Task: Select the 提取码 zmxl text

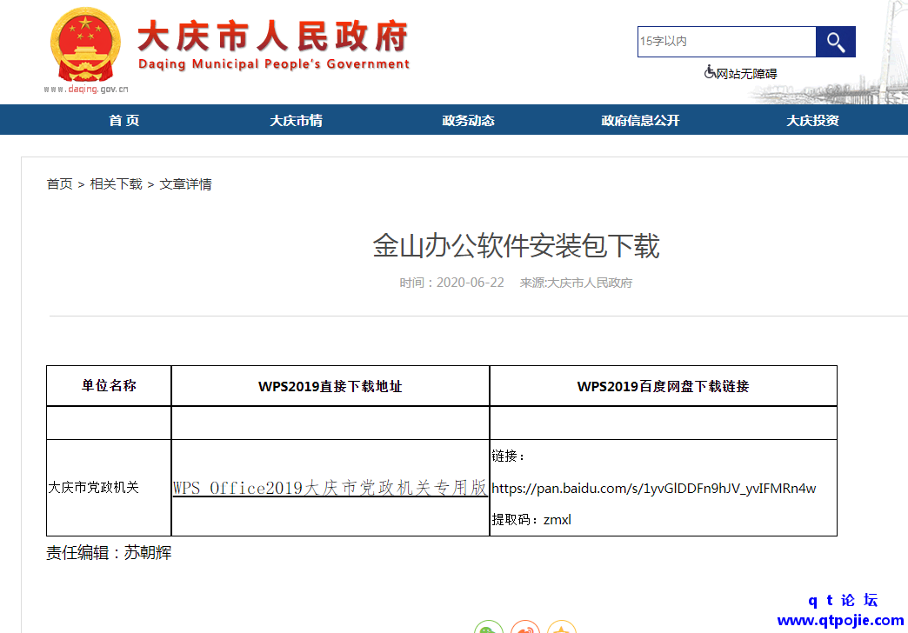Action: [x=531, y=519]
